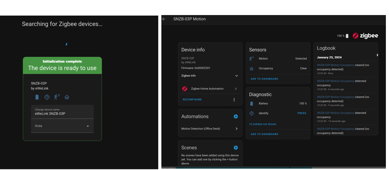This screenshot has width=389, height=170.
Task: Click Firmware: 0x00002201 text
Action: (x=196, y=68)
